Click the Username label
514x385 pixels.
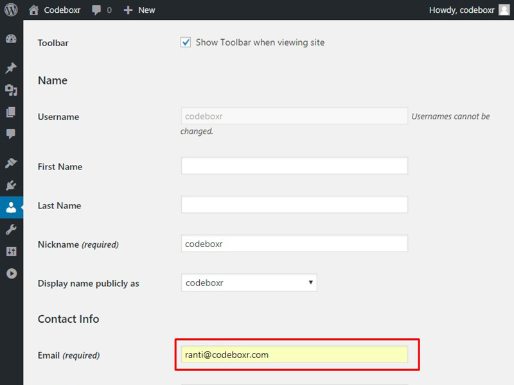pyautogui.click(x=58, y=117)
